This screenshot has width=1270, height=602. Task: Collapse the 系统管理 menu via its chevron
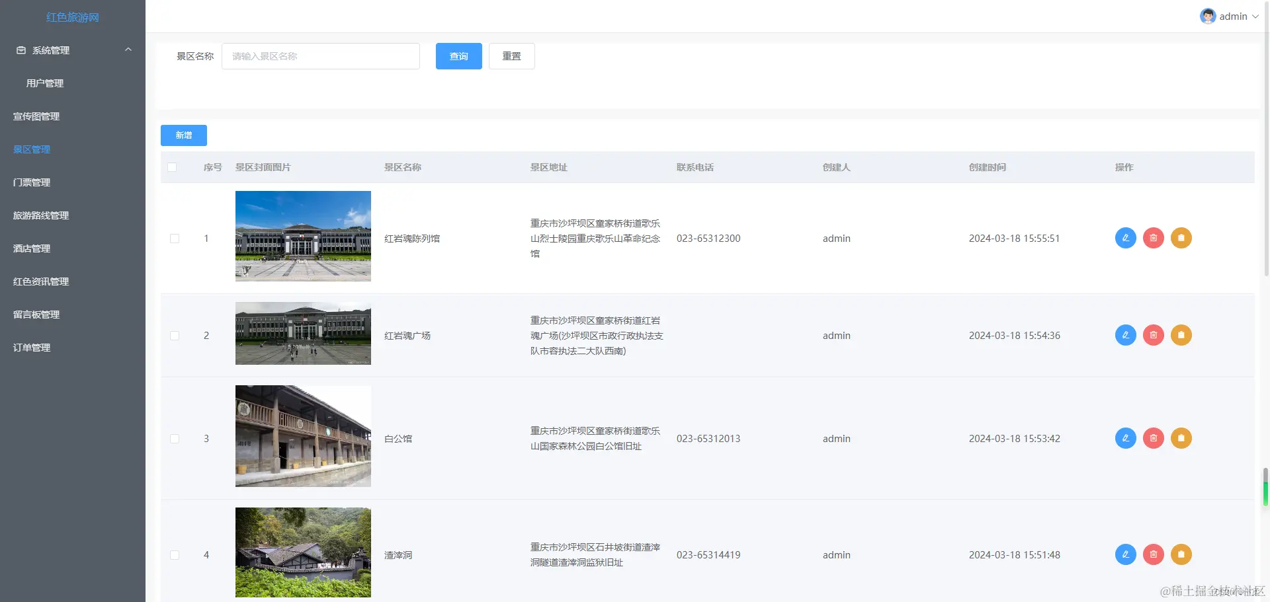pos(128,50)
